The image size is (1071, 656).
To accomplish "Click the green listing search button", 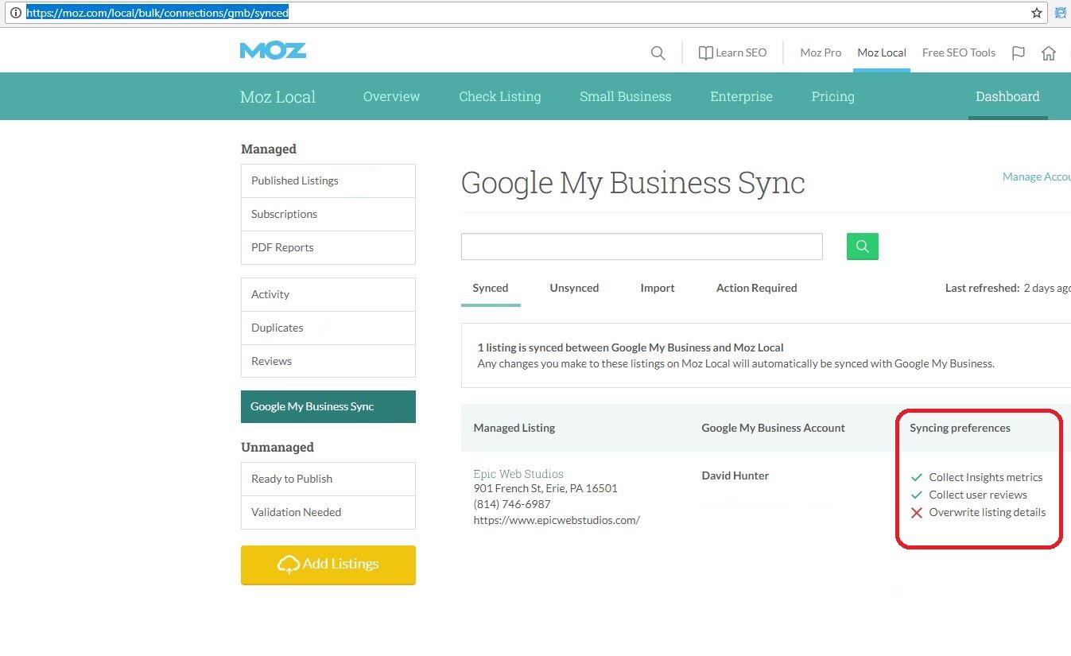I will click(863, 246).
